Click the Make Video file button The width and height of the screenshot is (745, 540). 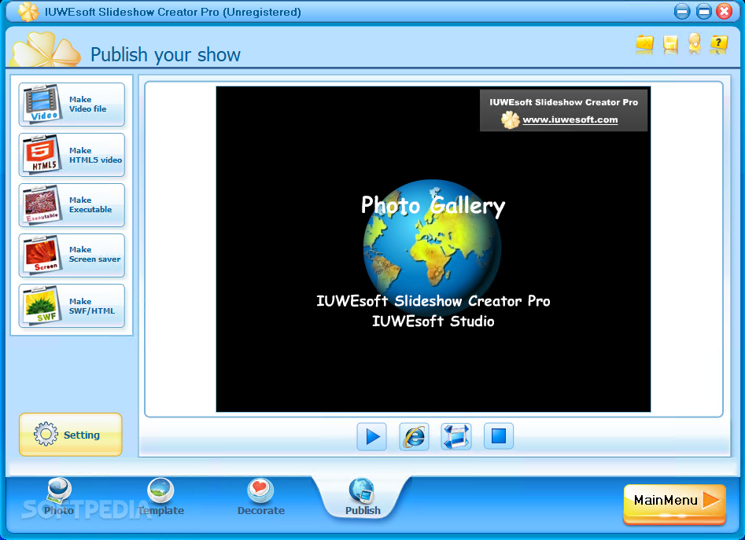(72, 105)
